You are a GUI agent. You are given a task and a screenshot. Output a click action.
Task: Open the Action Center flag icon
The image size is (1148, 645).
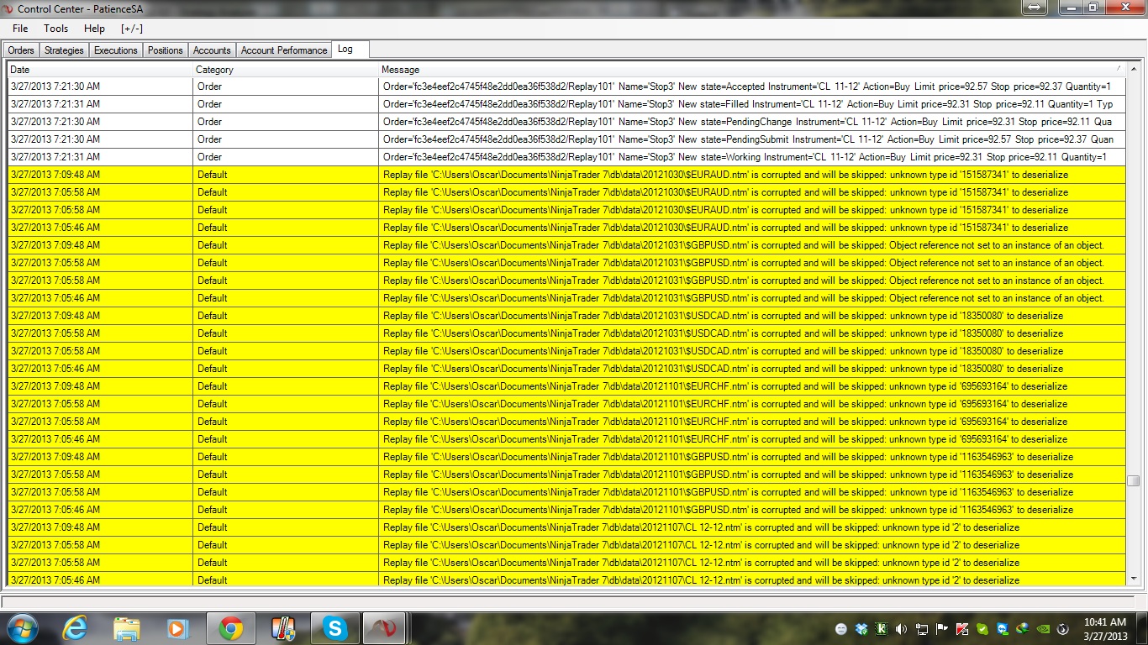coord(942,629)
